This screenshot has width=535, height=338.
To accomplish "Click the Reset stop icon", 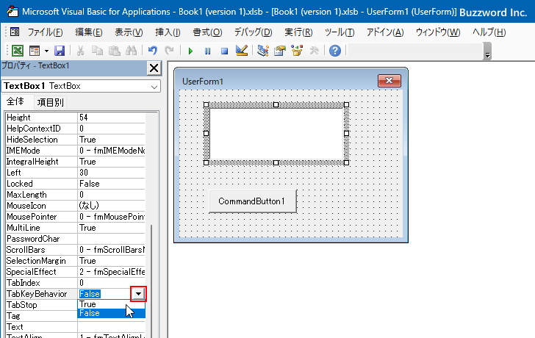I will (224, 51).
